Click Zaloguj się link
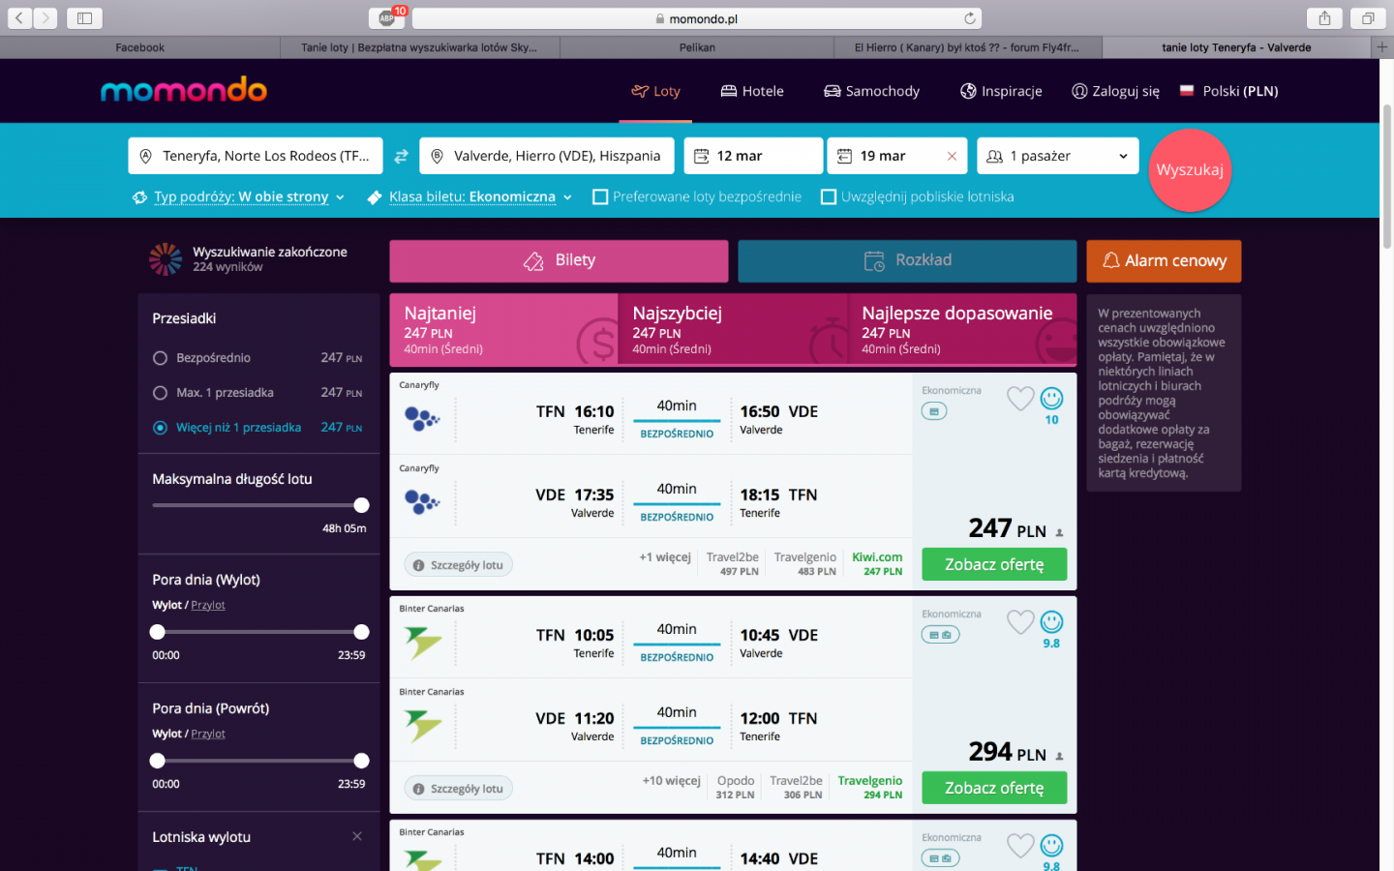 (x=1115, y=91)
